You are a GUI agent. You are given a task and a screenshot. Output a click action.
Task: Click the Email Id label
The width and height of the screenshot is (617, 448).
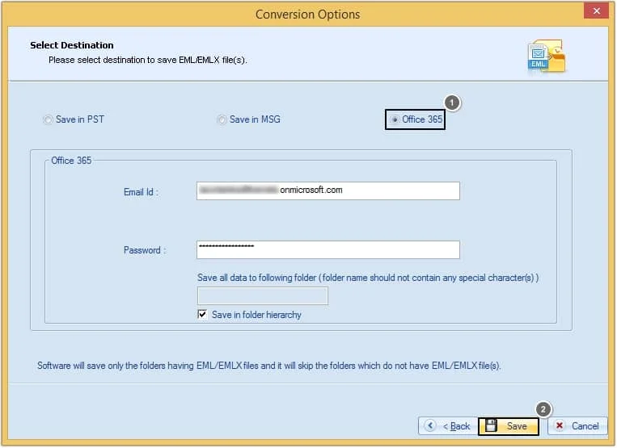[141, 192]
